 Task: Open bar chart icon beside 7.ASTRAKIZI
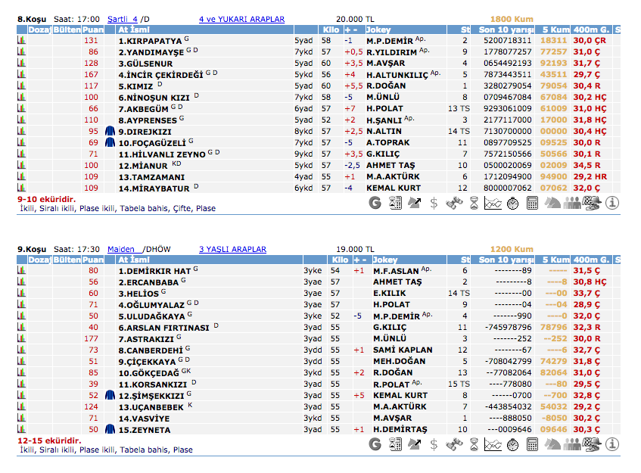21,339
